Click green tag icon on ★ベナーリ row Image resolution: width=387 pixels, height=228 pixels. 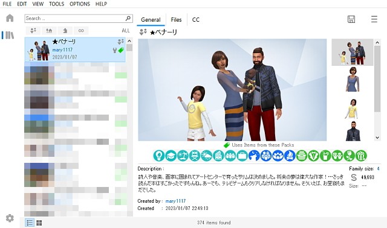[121, 50]
